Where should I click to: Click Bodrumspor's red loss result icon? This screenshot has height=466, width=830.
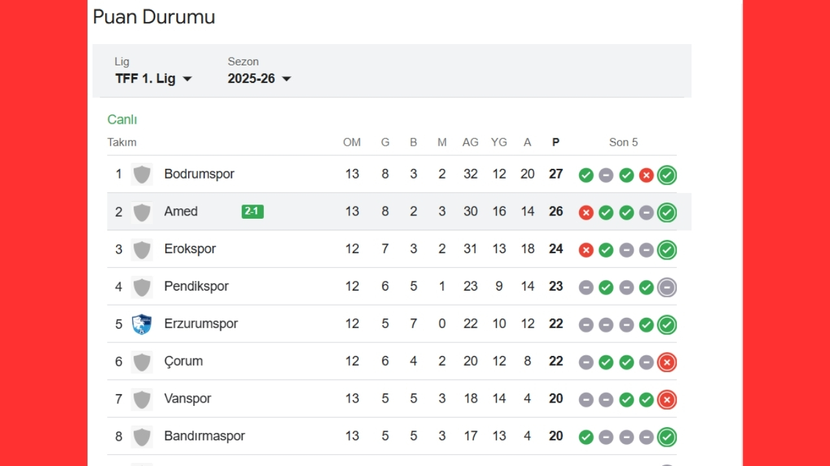click(646, 175)
